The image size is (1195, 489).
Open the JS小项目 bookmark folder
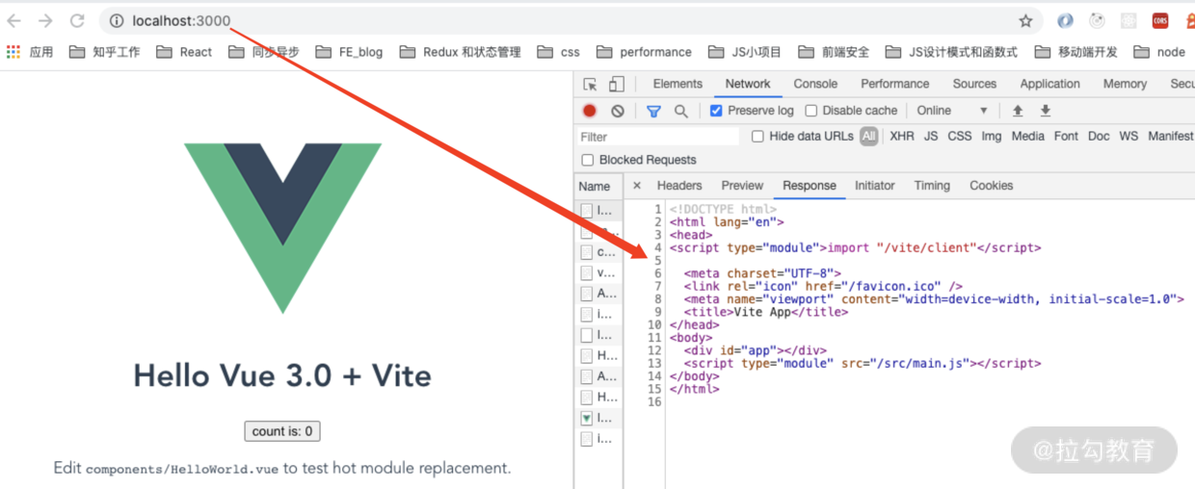tap(745, 52)
